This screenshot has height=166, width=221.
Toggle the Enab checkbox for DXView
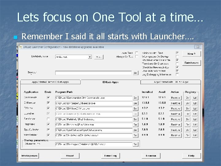(x=48, y=108)
